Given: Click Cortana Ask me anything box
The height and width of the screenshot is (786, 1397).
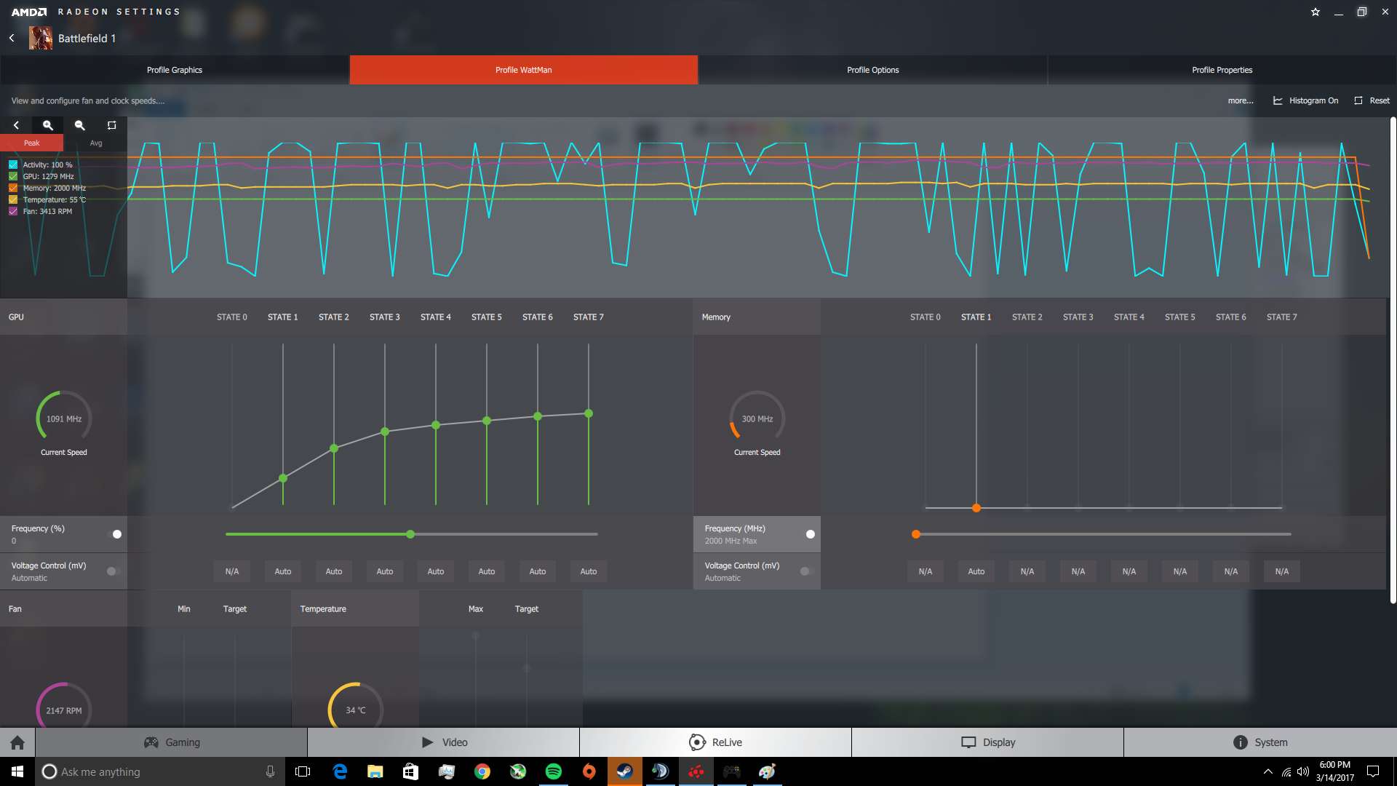Looking at the screenshot, I should point(159,771).
